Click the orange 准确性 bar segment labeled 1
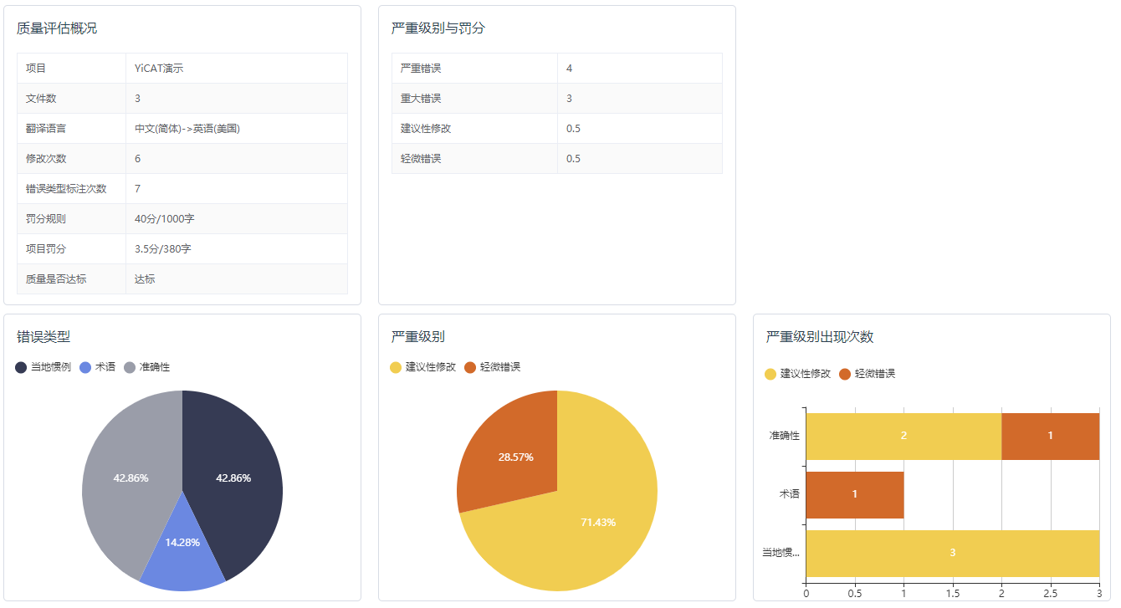This screenshot has height=608, width=1121. point(1050,436)
